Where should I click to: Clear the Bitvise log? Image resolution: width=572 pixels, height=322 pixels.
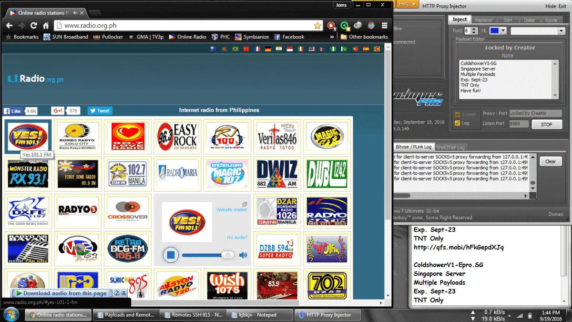pos(550,161)
